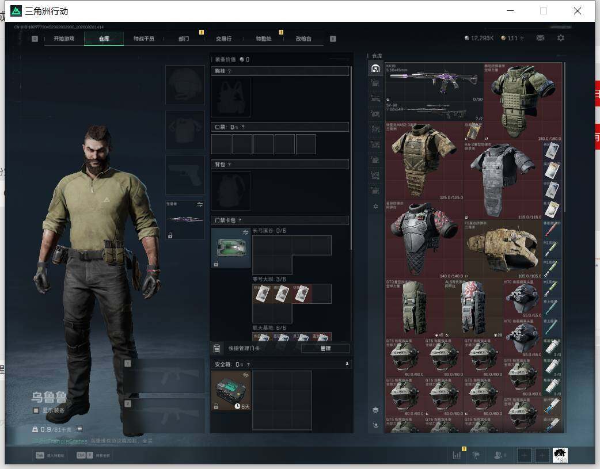Pin the 安全箱 panel
600x469 pixels.
pyautogui.click(x=347, y=364)
